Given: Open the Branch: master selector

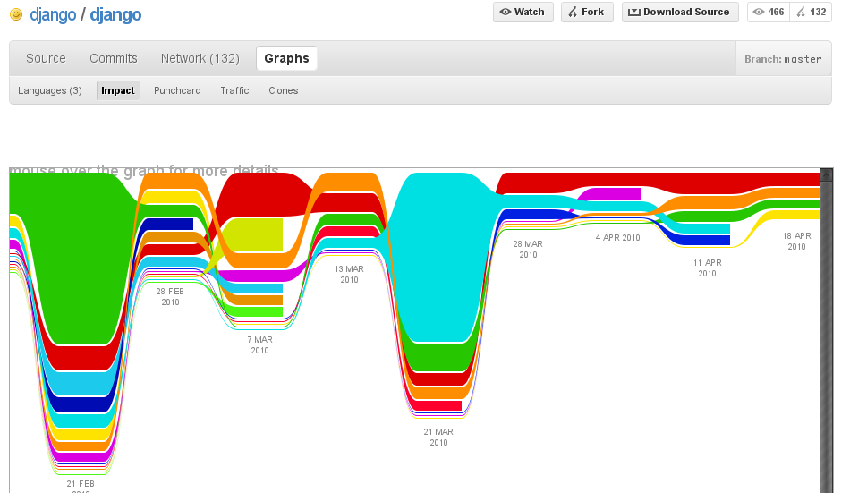Looking at the screenshot, I should [783, 59].
